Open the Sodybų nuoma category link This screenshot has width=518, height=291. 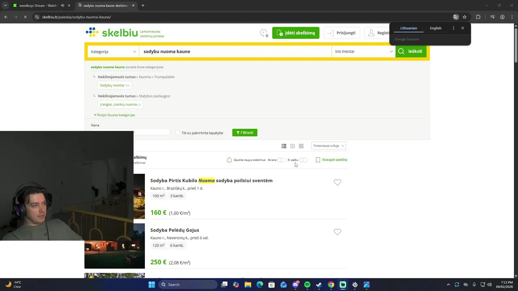click(x=115, y=85)
